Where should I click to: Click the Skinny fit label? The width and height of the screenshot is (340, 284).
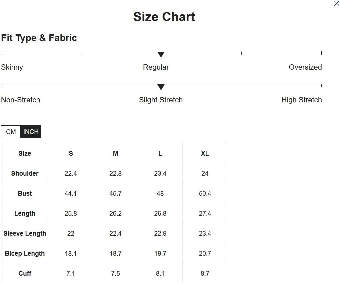pos(12,67)
